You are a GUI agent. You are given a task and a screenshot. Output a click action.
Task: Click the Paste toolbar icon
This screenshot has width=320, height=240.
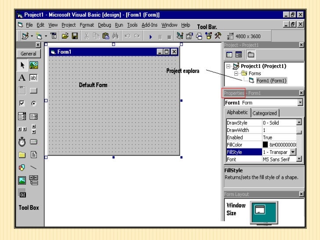[105, 36]
